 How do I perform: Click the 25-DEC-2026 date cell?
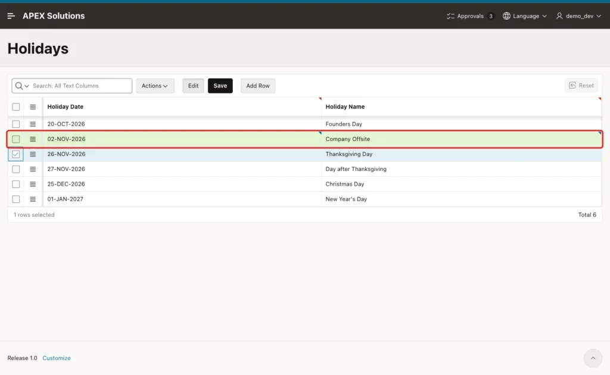[x=182, y=184]
